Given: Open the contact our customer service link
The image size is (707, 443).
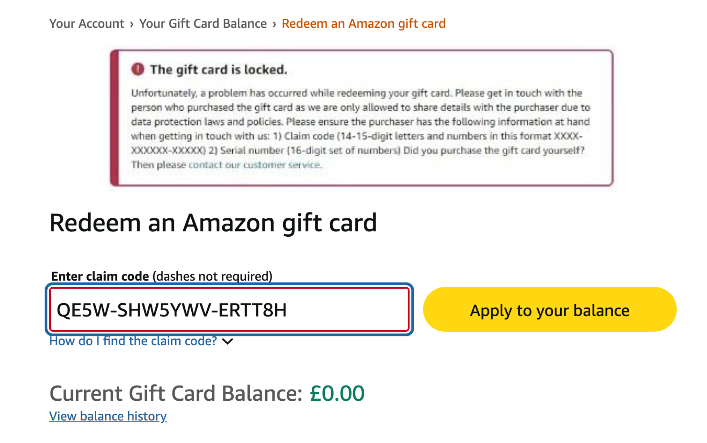Looking at the screenshot, I should [x=255, y=165].
